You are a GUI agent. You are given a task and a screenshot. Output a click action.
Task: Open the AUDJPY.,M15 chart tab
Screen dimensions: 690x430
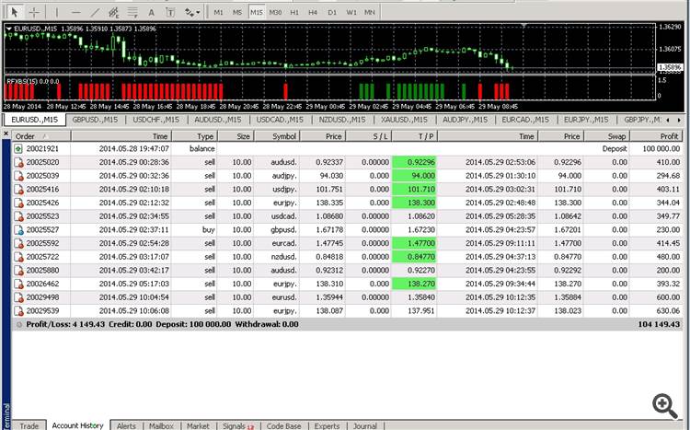(466, 120)
